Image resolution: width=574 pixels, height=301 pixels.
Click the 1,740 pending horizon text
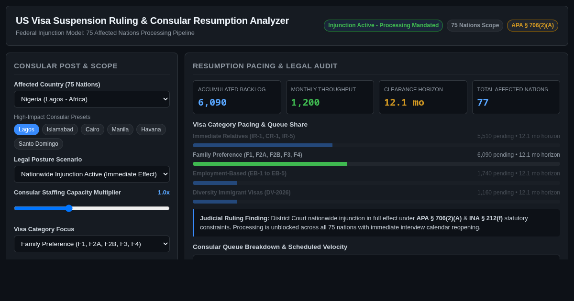click(x=519, y=173)
